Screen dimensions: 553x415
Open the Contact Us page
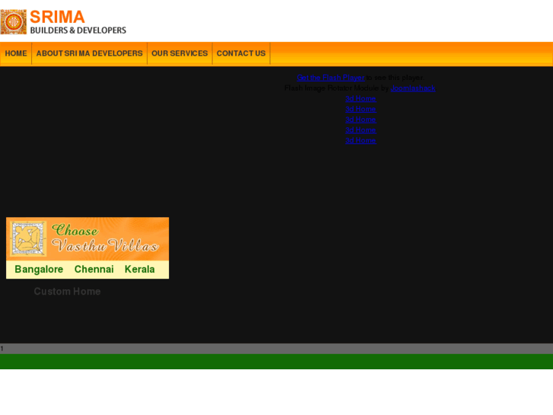[x=241, y=53]
